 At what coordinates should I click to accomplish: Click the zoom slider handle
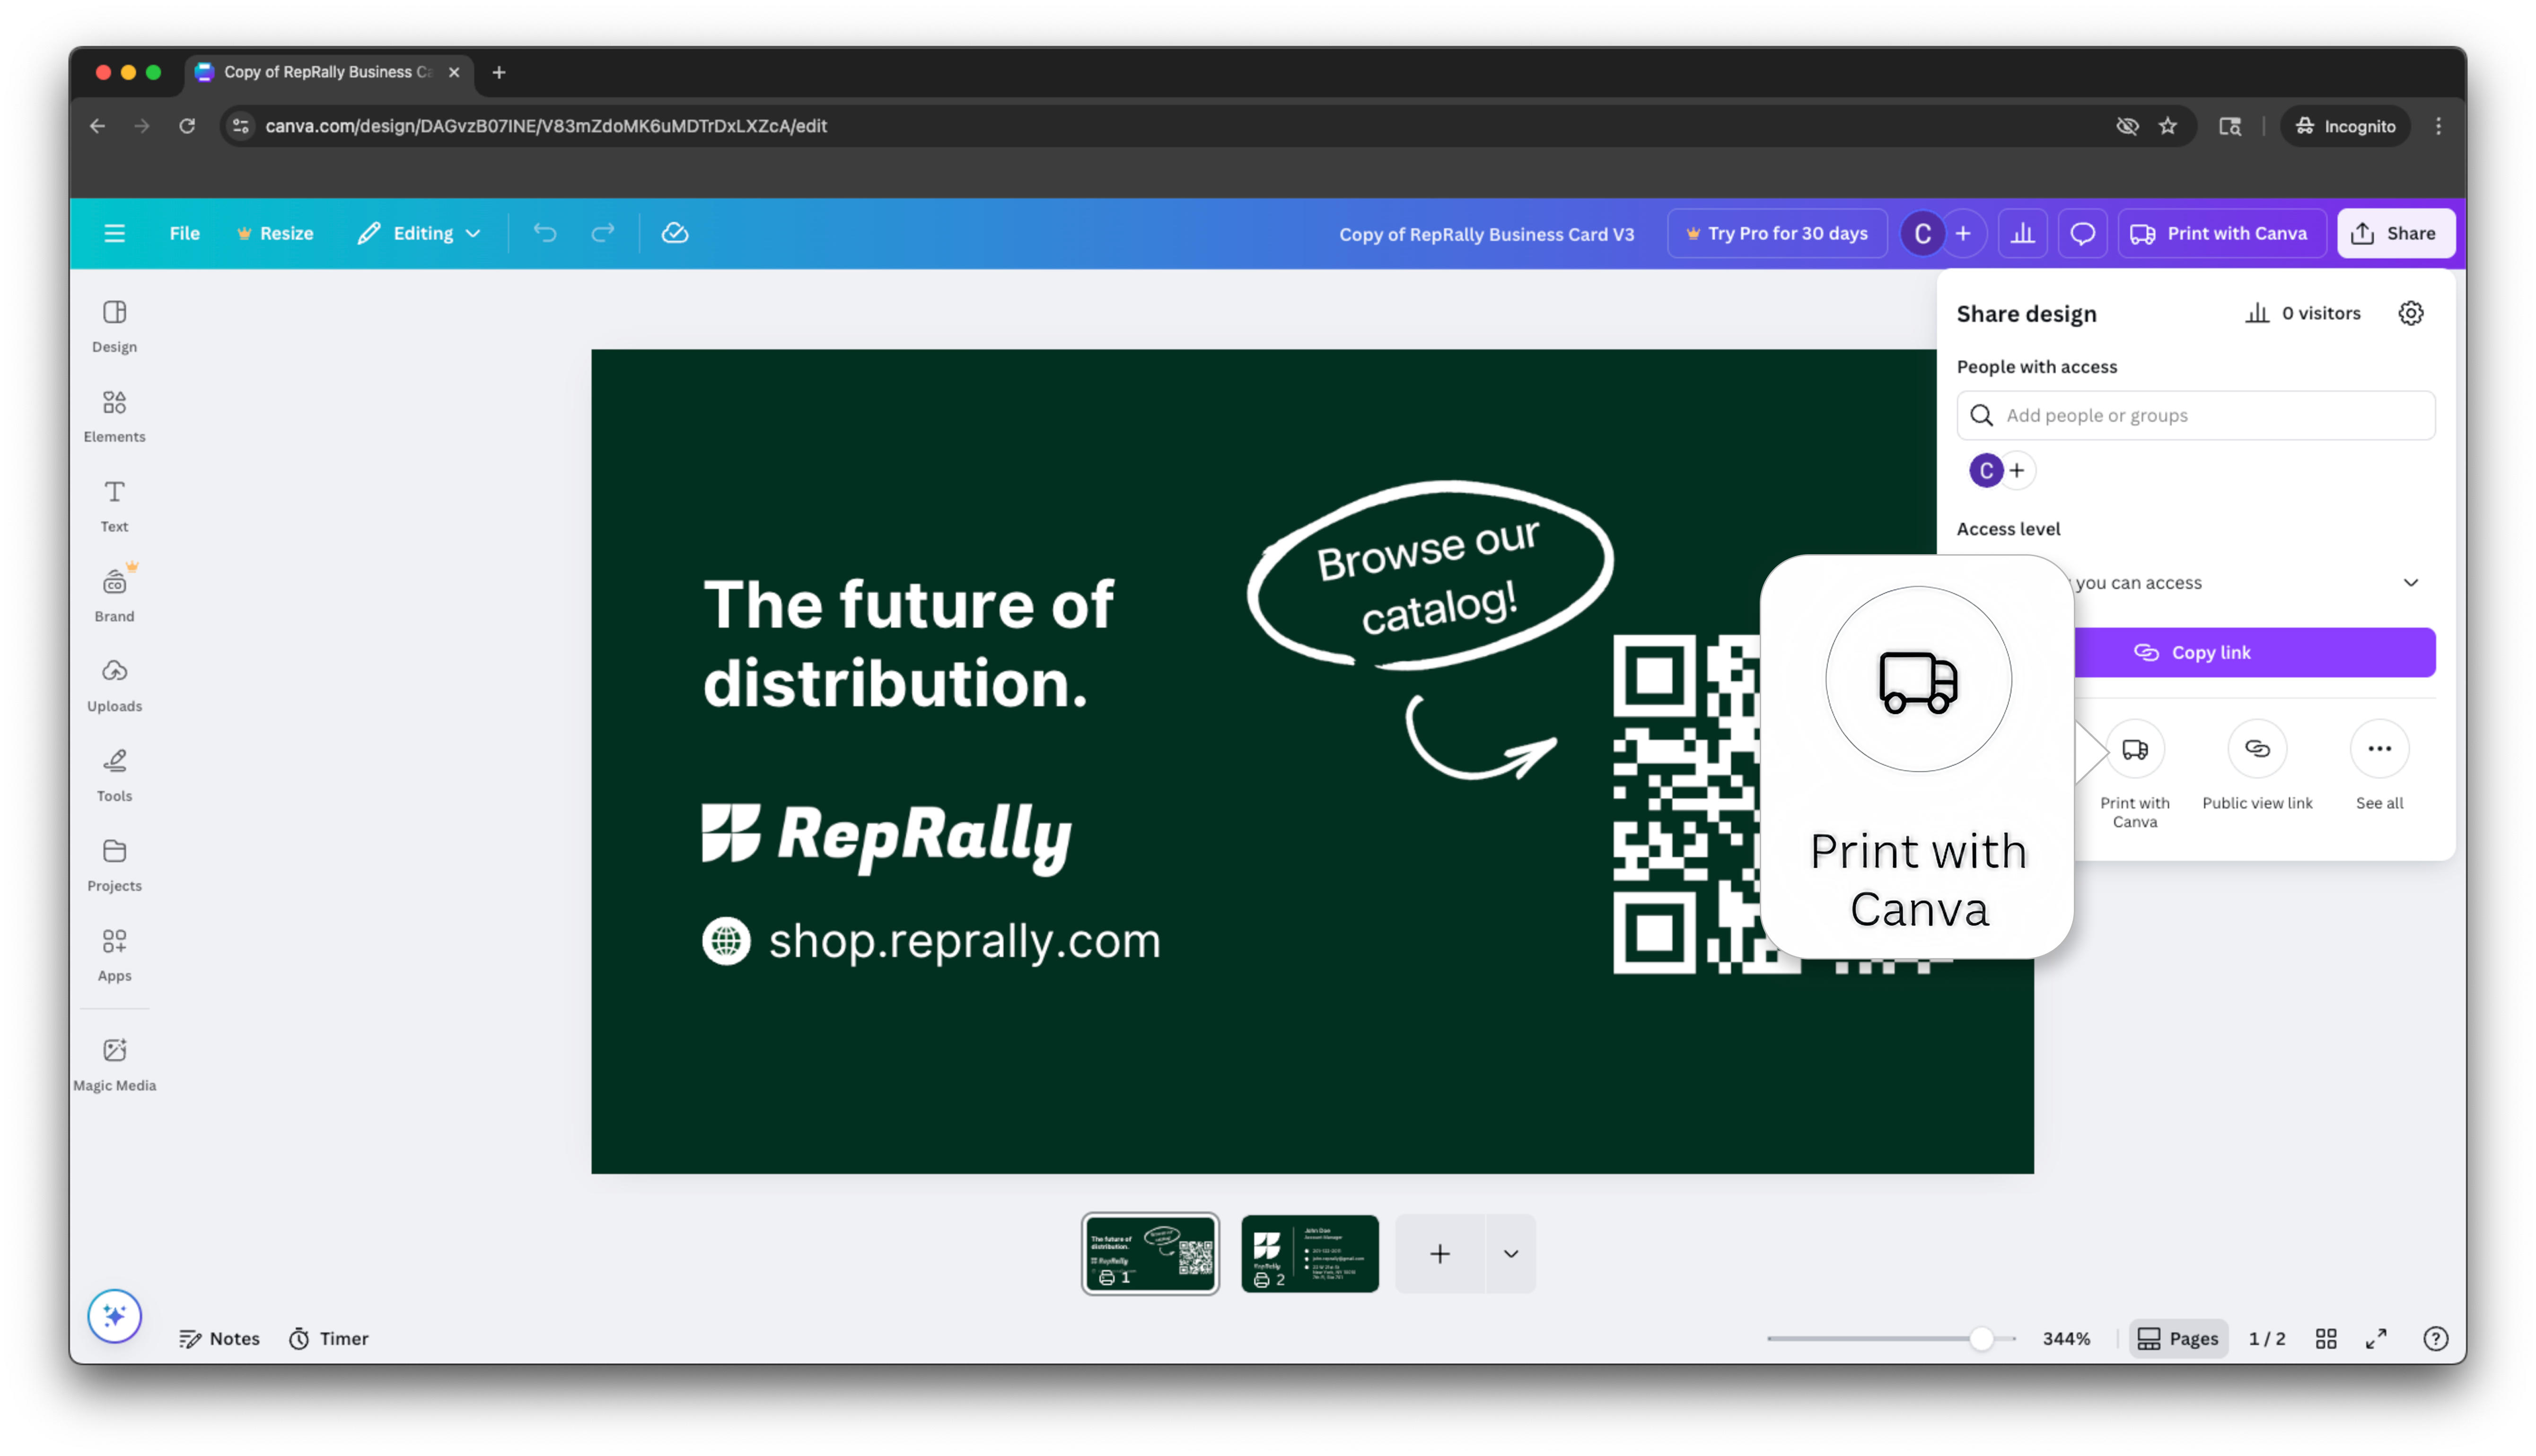(x=1981, y=1339)
